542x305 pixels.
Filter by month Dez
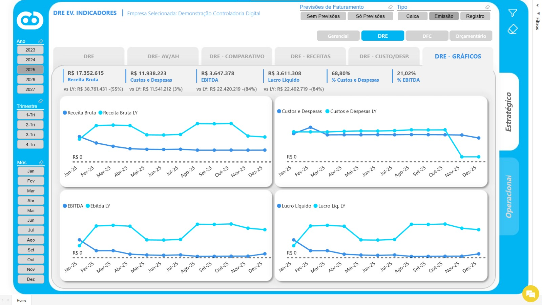click(31, 279)
